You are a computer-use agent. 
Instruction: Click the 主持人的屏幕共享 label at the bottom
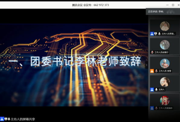(x=23, y=119)
